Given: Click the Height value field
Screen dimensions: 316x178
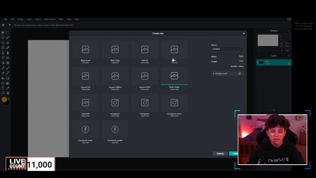Looking at the screenshot, I should click(x=240, y=61).
